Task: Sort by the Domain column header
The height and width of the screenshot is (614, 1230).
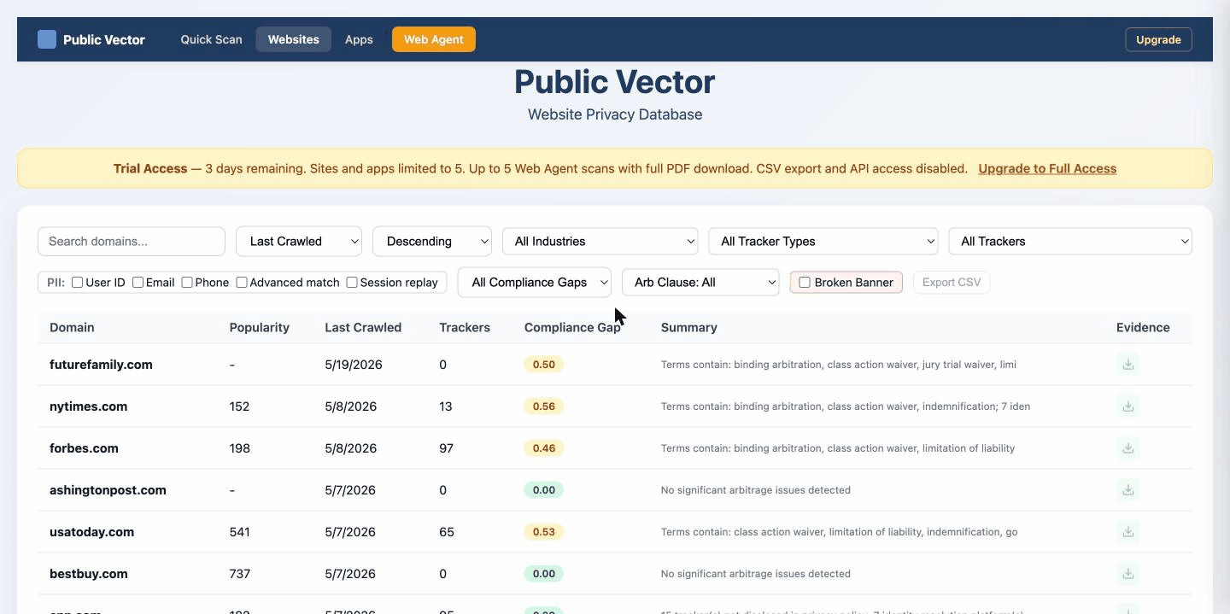Action: pyautogui.click(x=72, y=328)
